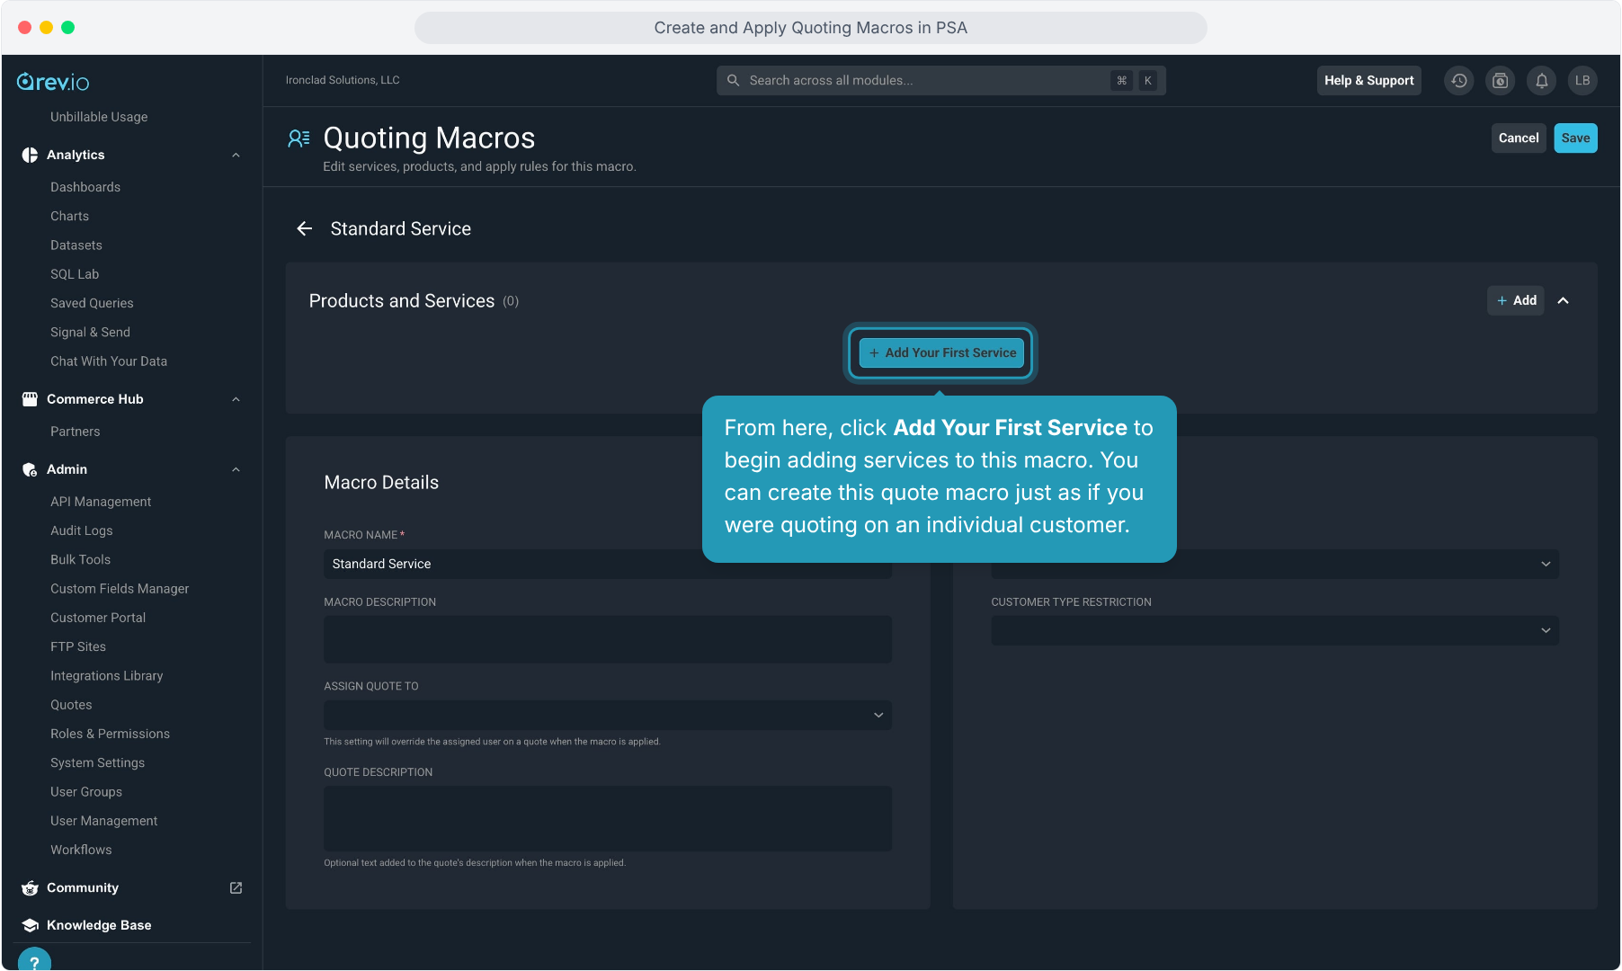Click the Community icon in sidebar
The image size is (1622, 971).
[x=30, y=887]
